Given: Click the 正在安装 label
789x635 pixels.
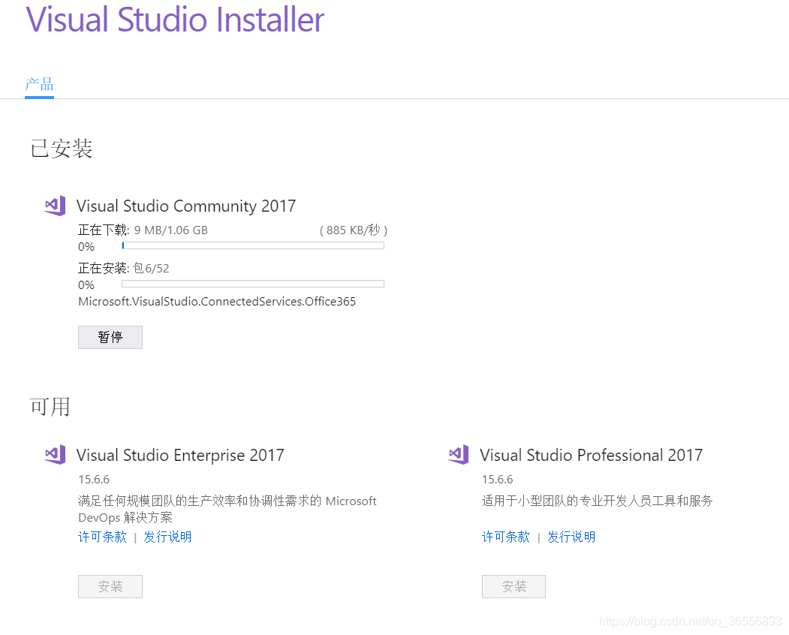Looking at the screenshot, I should tap(104, 269).
